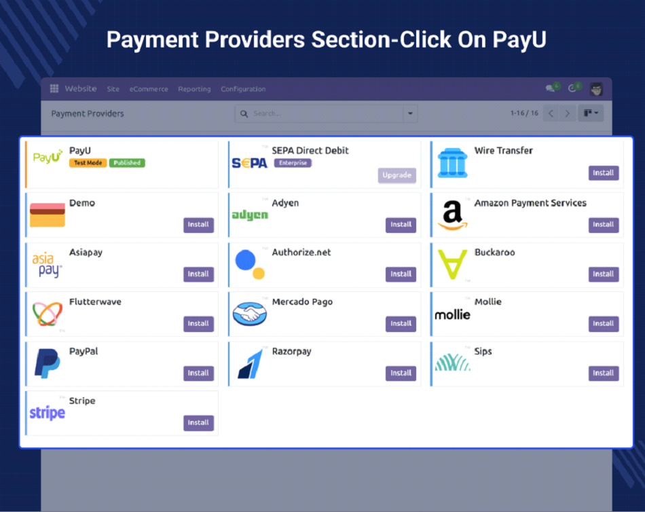Viewport: 645px width, 512px height.
Task: Click the user avatar in top bar
Action: [x=596, y=89]
